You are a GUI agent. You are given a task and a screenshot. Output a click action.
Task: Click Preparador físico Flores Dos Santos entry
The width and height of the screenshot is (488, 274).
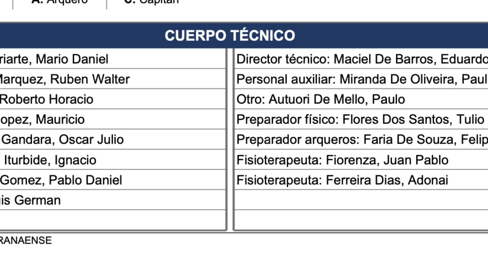tap(361, 119)
